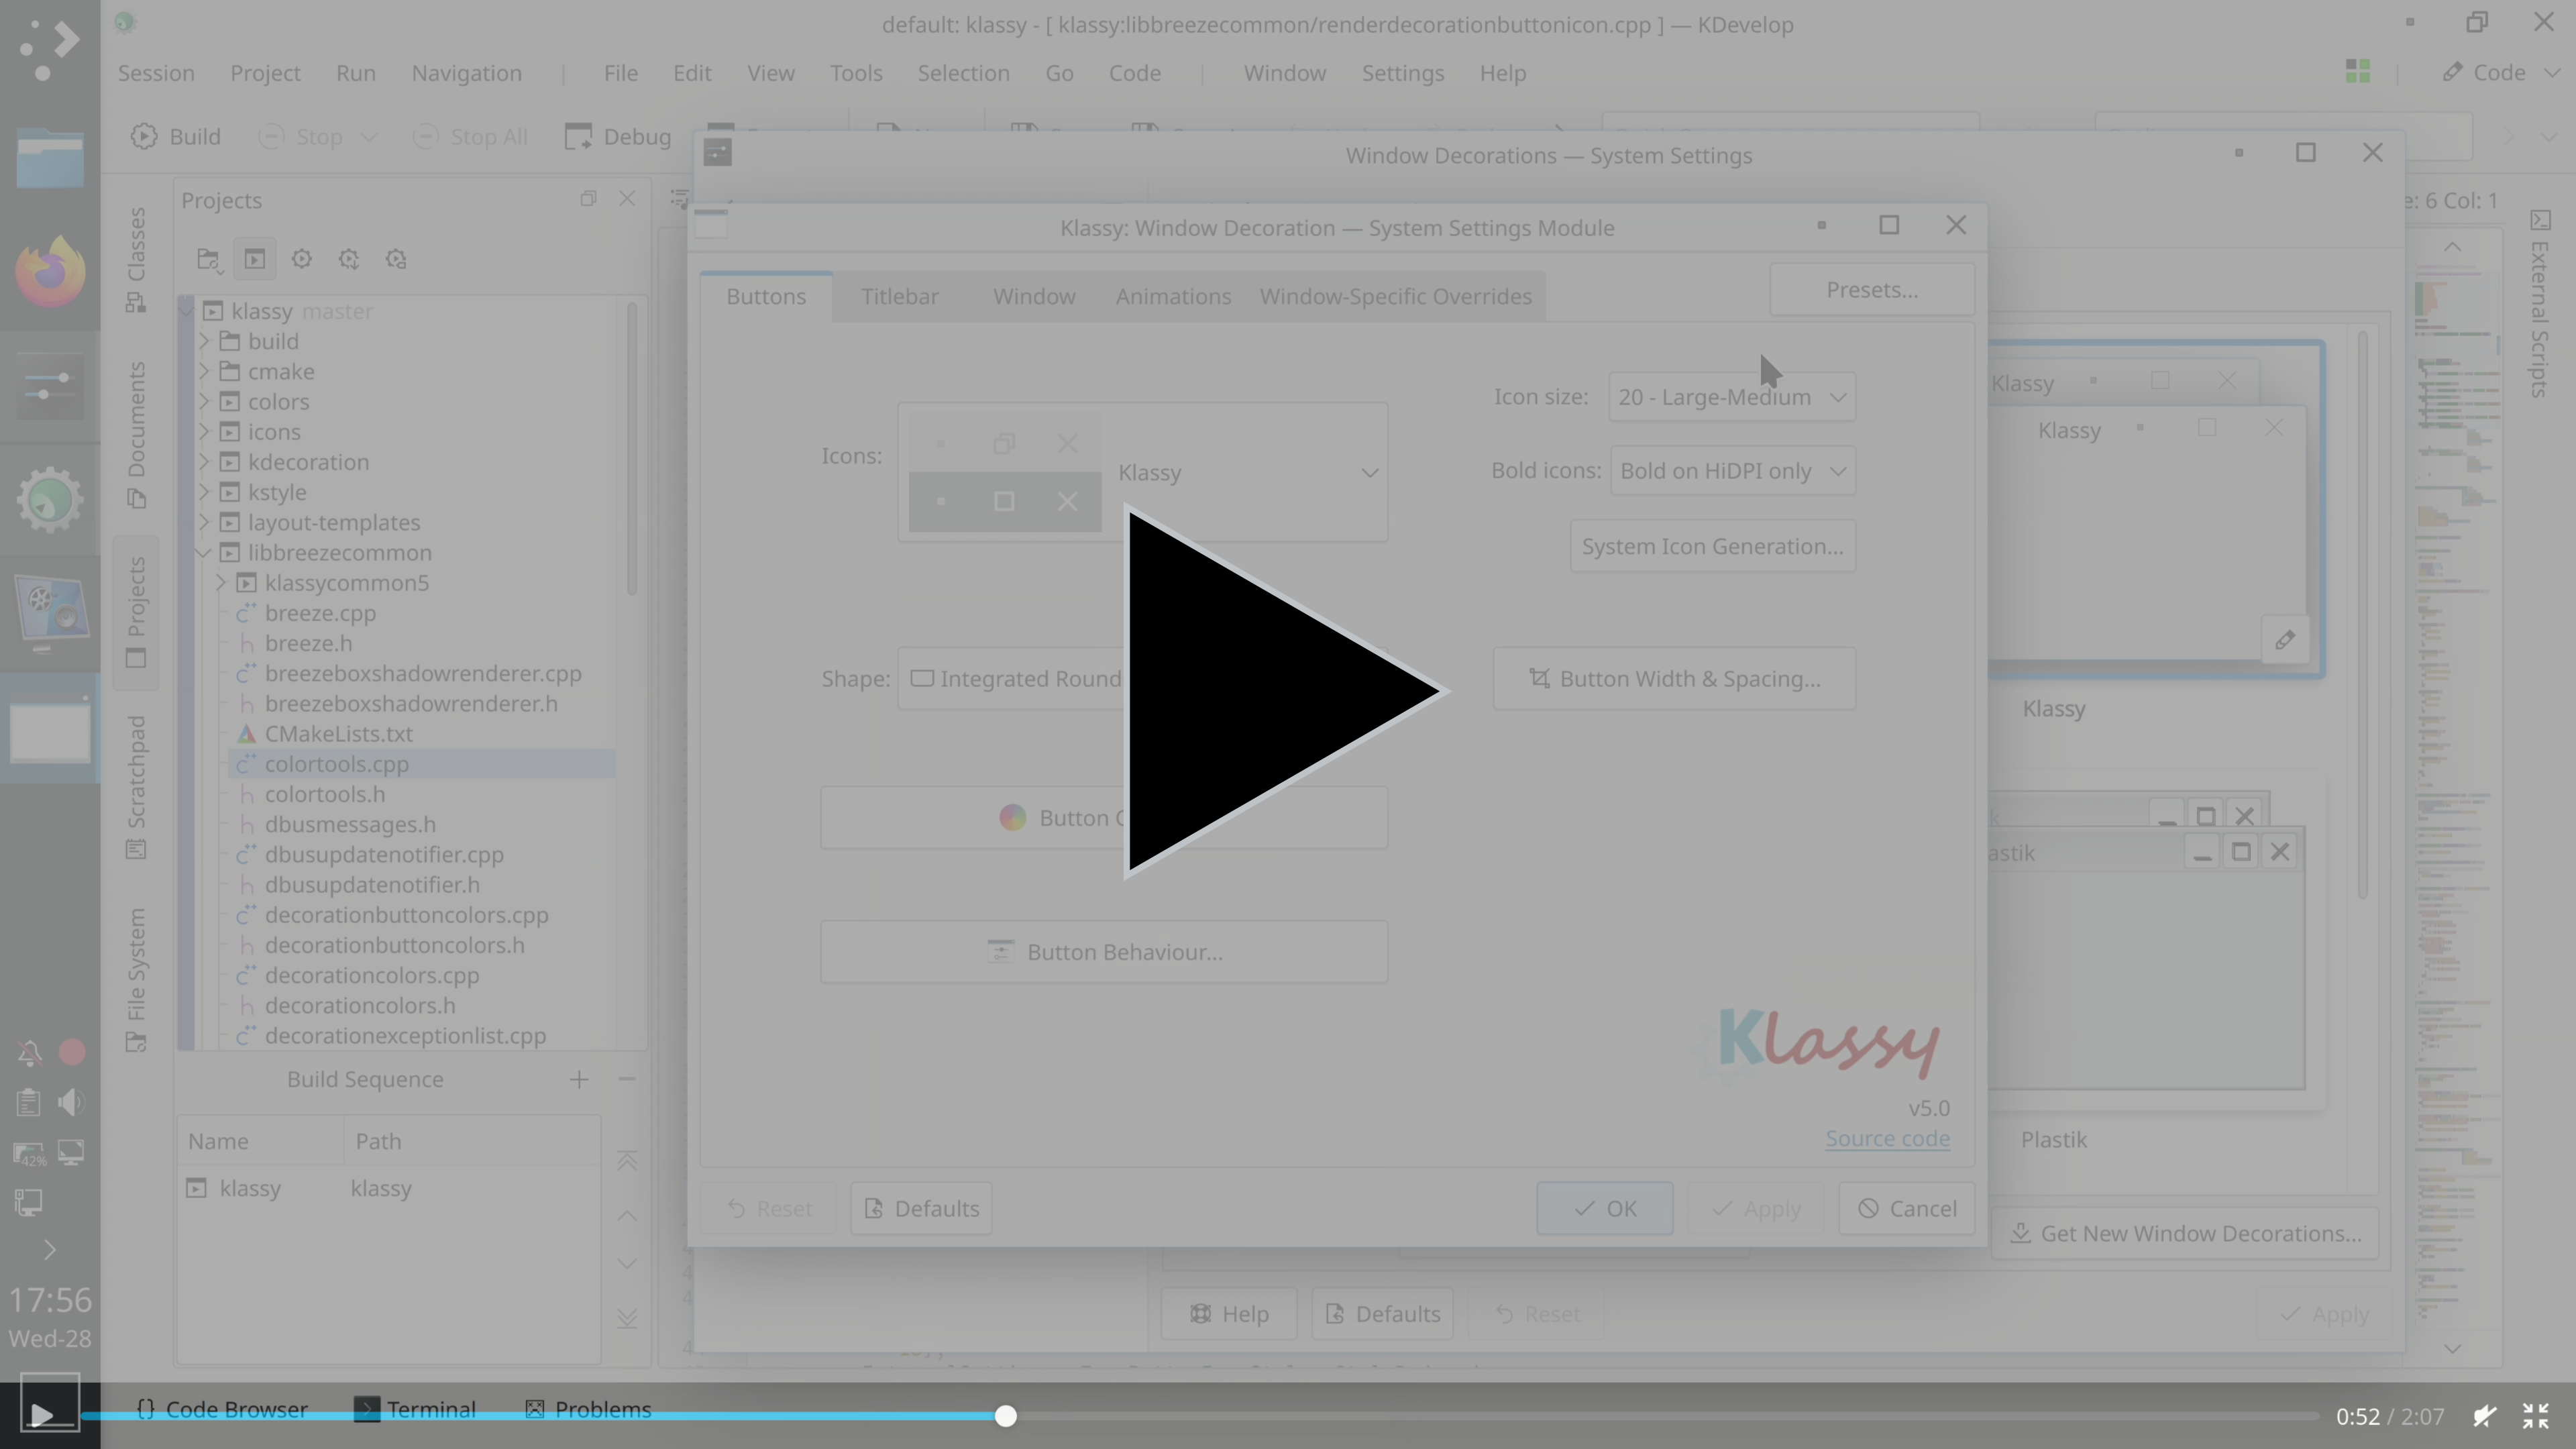The height and width of the screenshot is (1449, 2576).
Task: Select colortools.cpp in the project tree
Action: coord(336,764)
